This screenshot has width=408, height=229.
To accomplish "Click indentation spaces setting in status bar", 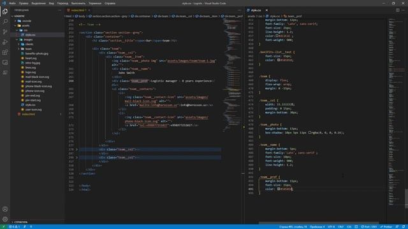I will (317, 226).
